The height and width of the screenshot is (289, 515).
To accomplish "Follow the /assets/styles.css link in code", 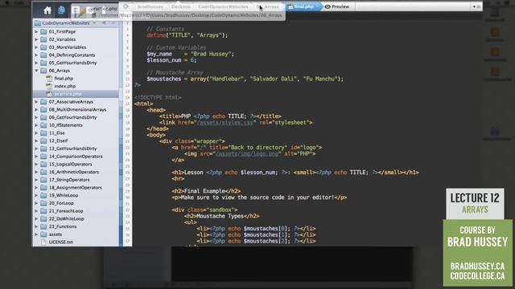I will [x=225, y=123].
